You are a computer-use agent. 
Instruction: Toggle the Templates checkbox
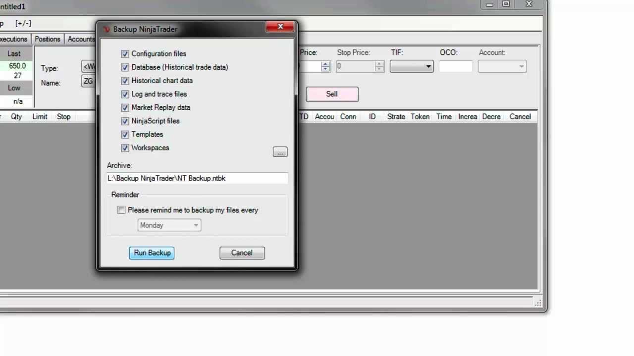click(125, 134)
